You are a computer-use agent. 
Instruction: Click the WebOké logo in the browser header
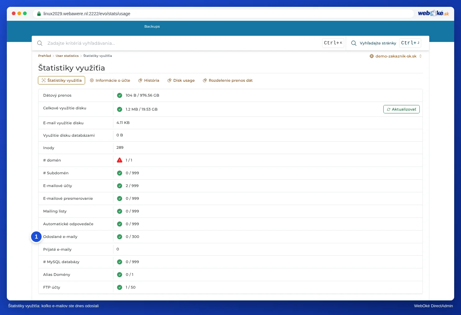(433, 13)
